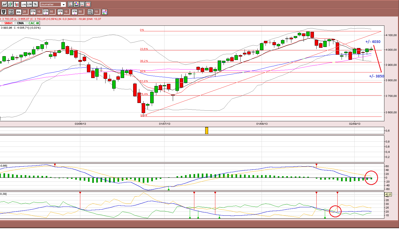The height and width of the screenshot is (229, 399).
Task: Click the DMI: 13,37 readout
Action: pyautogui.click(x=95, y=19)
